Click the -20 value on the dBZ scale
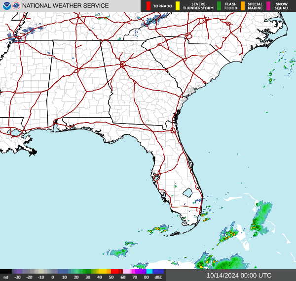The image size is (296, 281). (29, 277)
